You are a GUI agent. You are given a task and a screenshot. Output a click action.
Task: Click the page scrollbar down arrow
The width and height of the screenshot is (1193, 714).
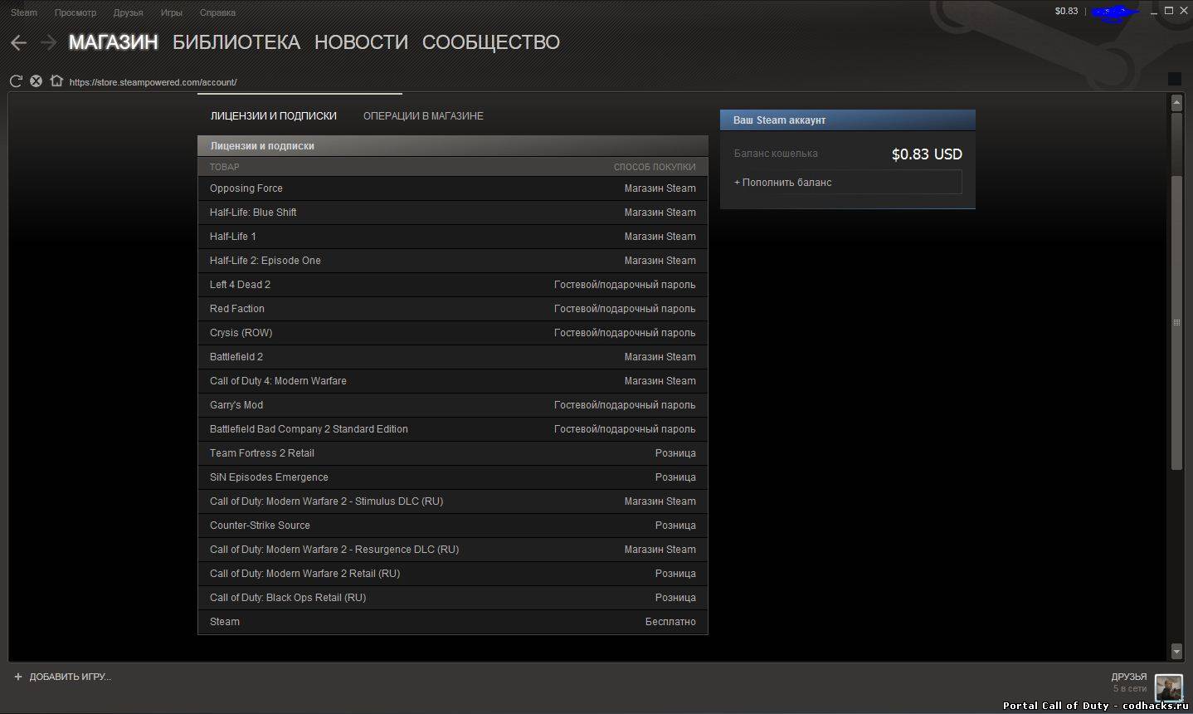[x=1176, y=652]
